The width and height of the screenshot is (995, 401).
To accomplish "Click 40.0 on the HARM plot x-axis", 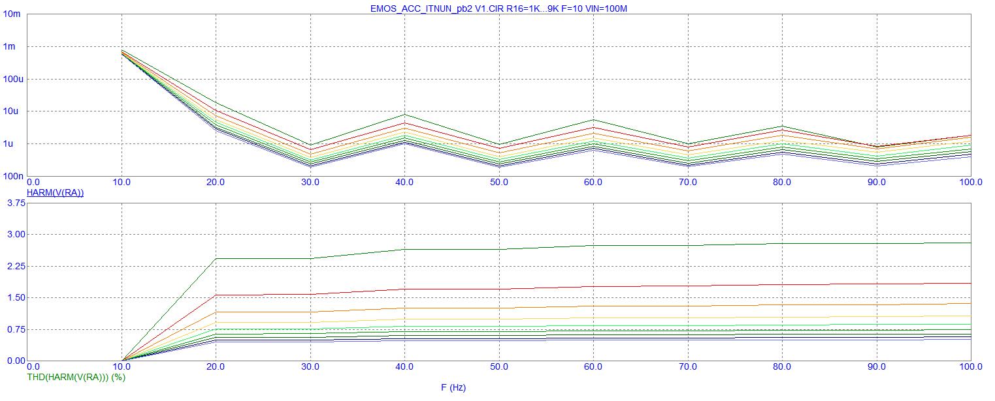I will [x=405, y=183].
